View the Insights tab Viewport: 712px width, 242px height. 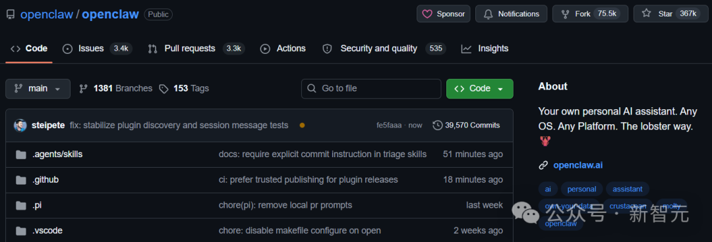point(485,49)
